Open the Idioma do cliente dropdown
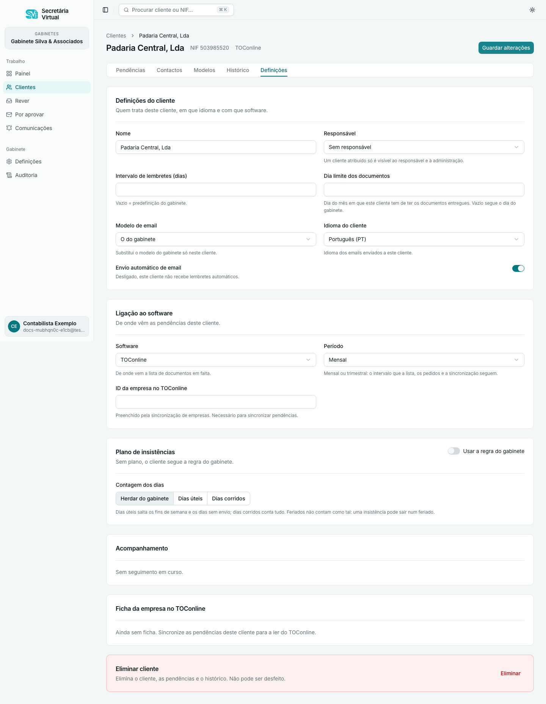 (x=424, y=239)
